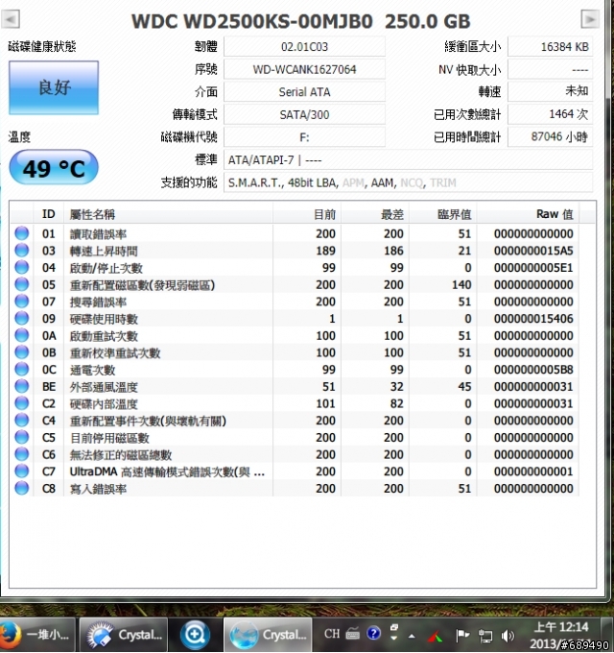
Task: Click power-on count value 1464 次
Action: click(551, 114)
